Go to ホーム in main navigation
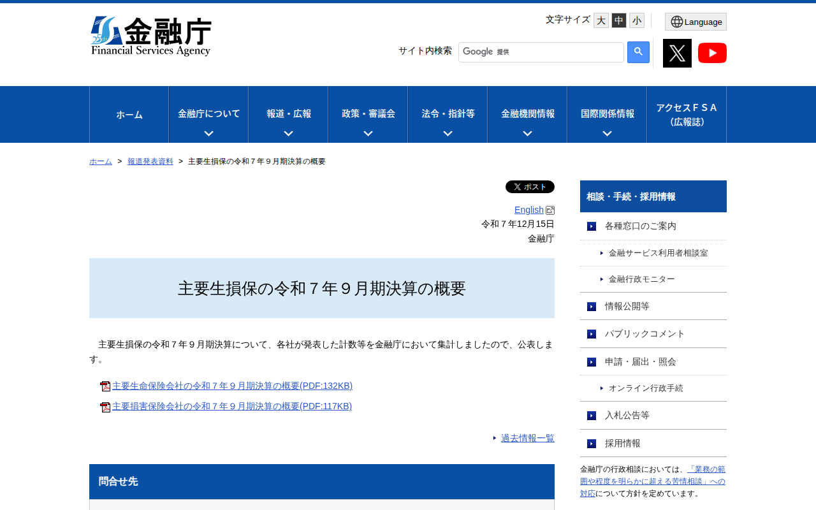This screenshot has height=510, width=816. tap(129, 115)
